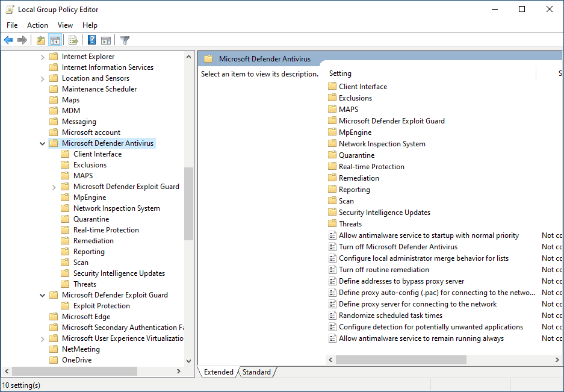Select Allow antimalware service to startup with normal priority
This screenshot has height=392, width=564.
429,235
